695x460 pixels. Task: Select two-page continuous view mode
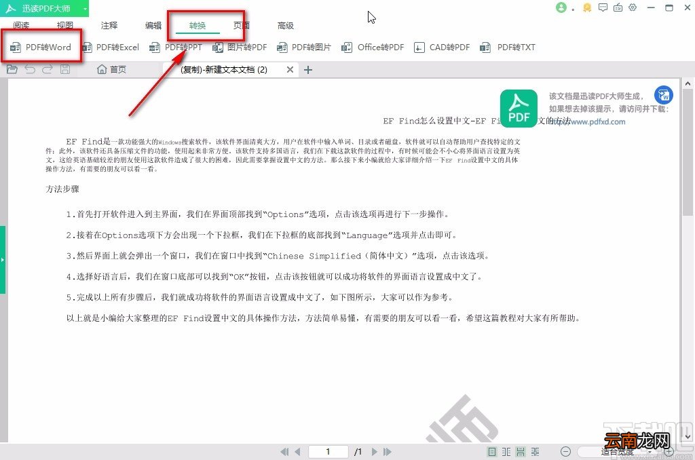536,452
